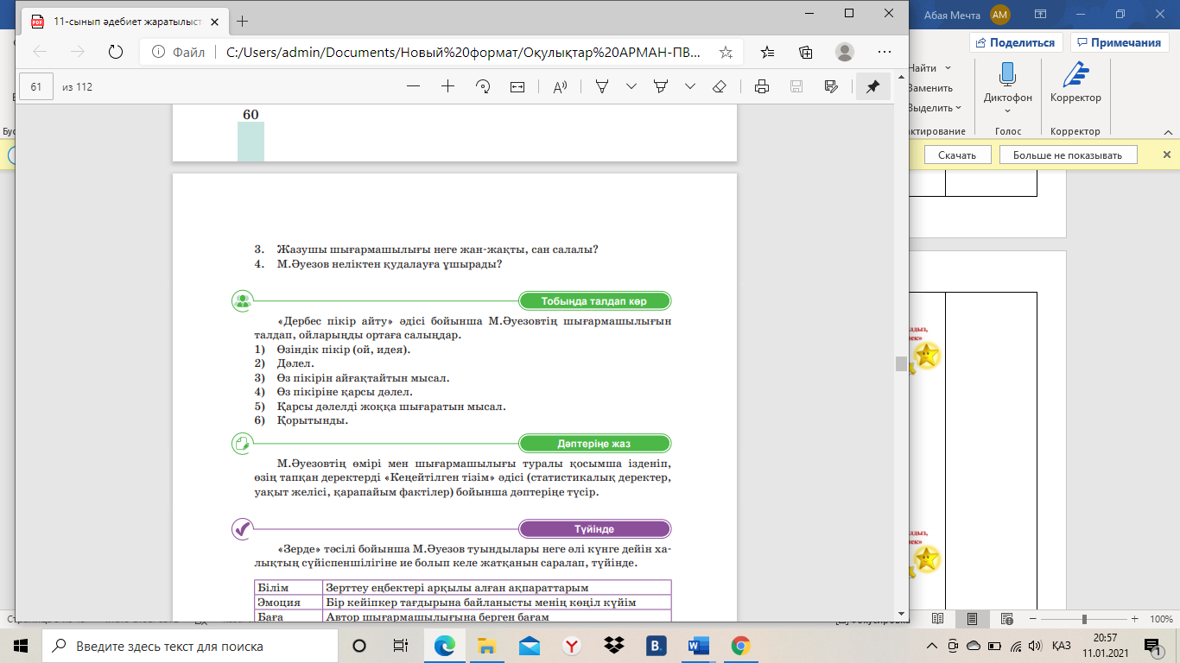Rotate the PDF page
This screenshot has height=663, width=1180.
pos(483,86)
